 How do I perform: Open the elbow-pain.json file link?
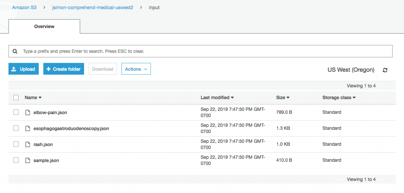point(50,112)
